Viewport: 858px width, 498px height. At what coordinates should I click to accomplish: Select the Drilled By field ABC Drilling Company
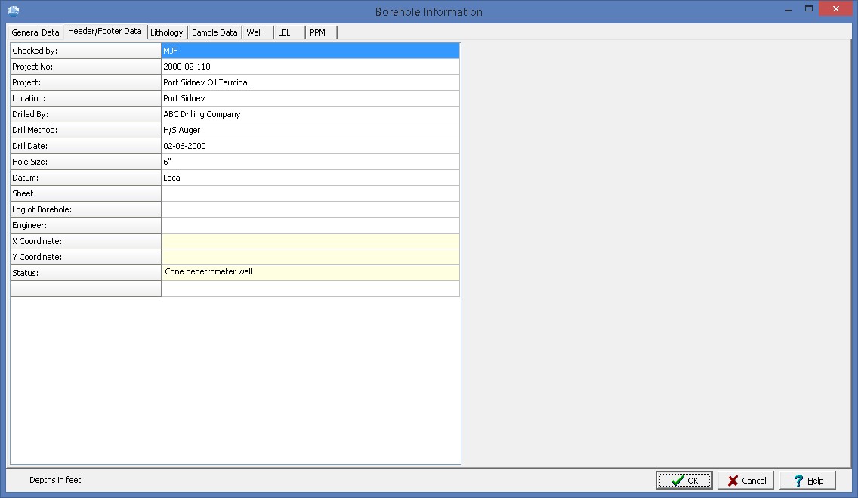[x=310, y=114]
